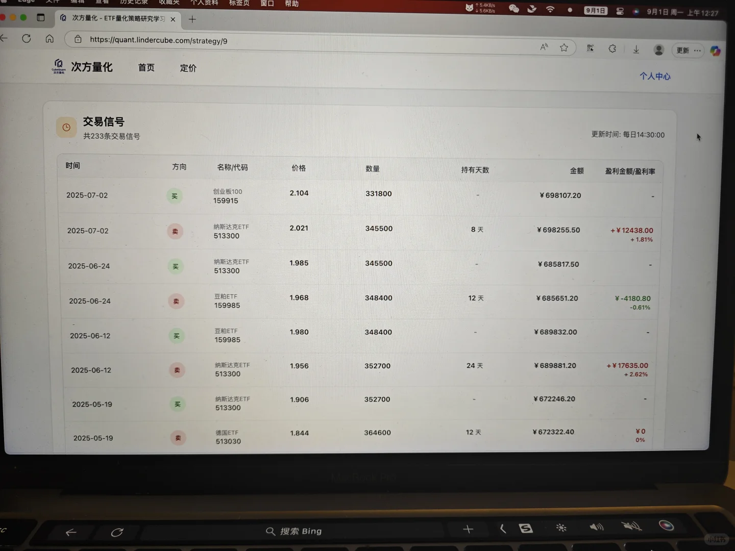Open the 9月1日 date item in menu bar
Image resolution: width=735 pixels, height=551 pixels.
[595, 10]
